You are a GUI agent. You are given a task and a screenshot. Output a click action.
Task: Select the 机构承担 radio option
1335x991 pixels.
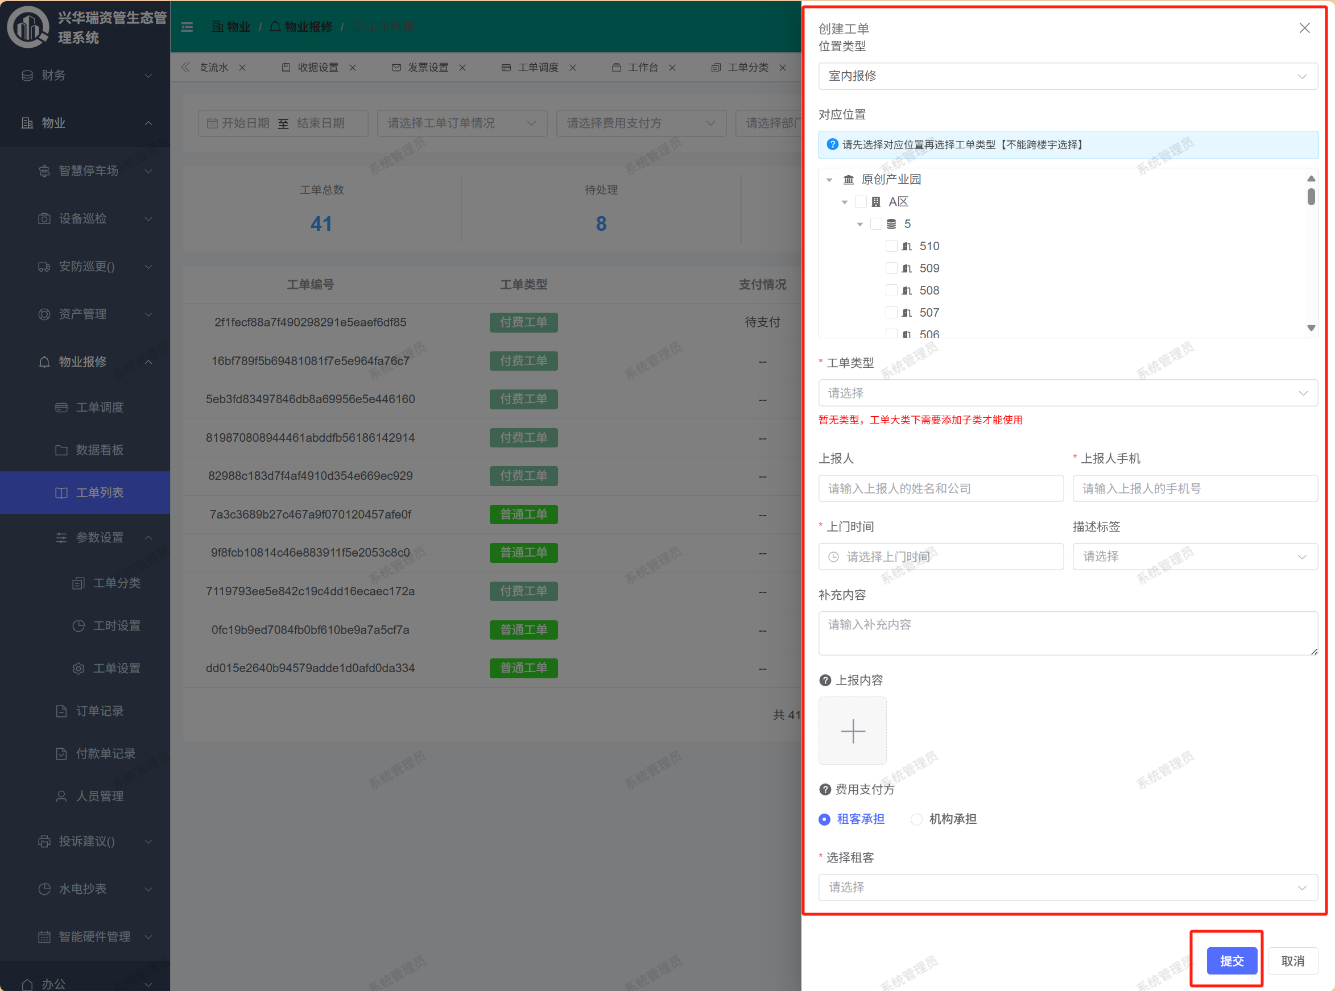[x=916, y=819]
